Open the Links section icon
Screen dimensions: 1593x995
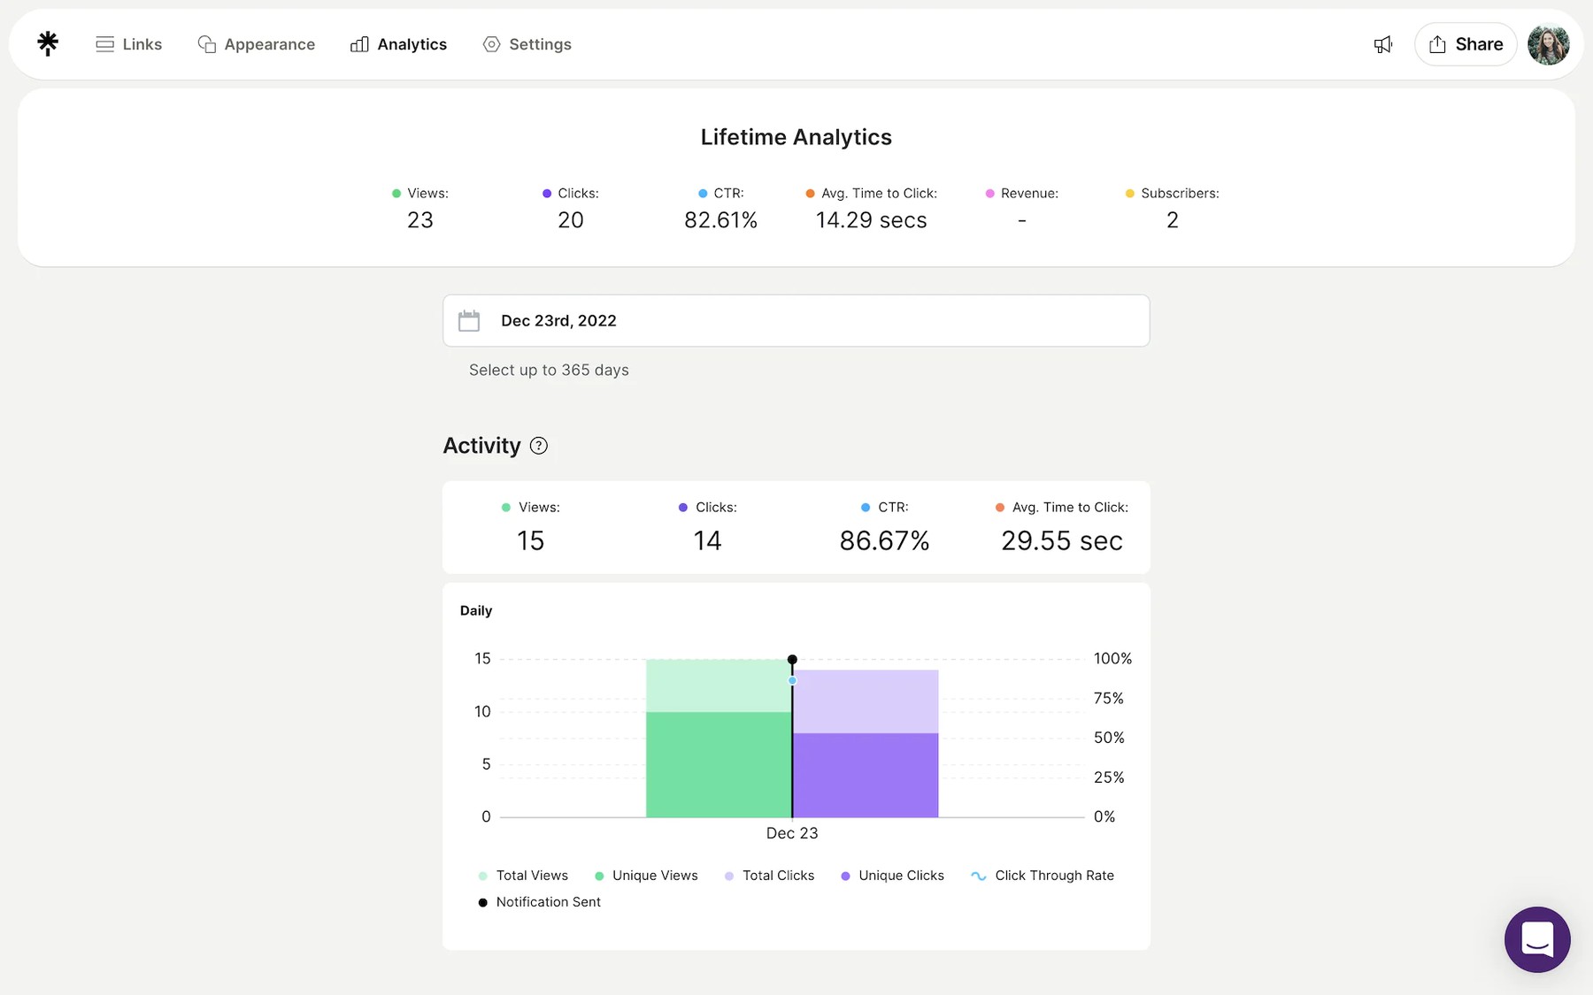click(104, 43)
